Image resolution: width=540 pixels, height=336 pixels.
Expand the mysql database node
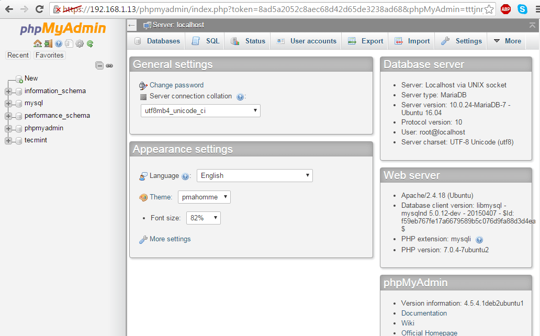click(8, 104)
